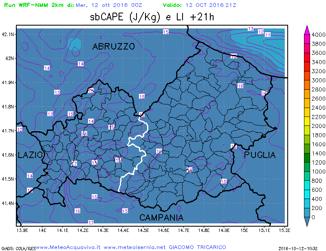Click the 0 color bar label
Screen dimensions: 326x251
313,217
